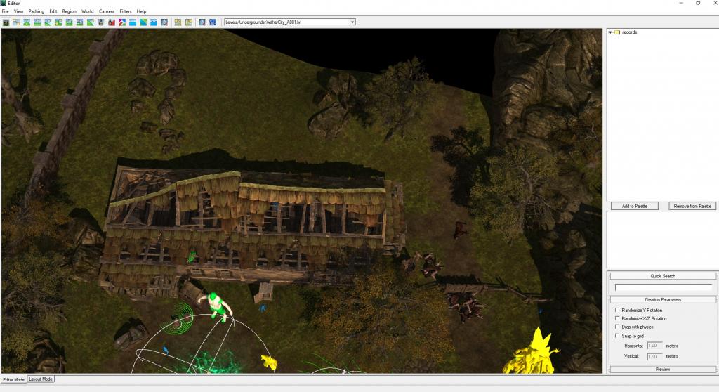Click the first yellow folder-like toolbar icon
The height and width of the screenshot is (392, 719).
(178, 22)
